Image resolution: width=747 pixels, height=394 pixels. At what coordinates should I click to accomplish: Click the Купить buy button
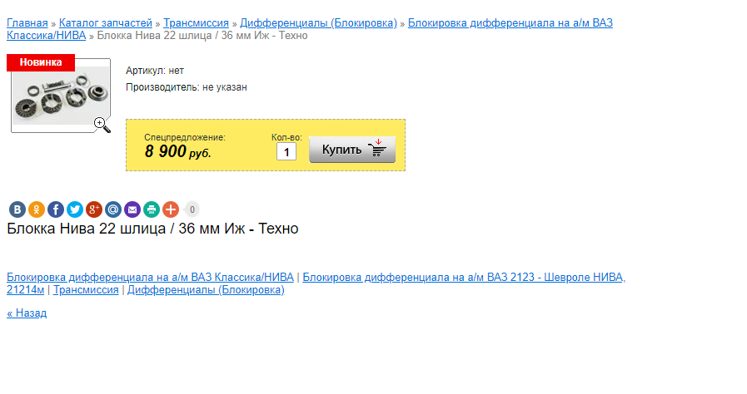click(351, 150)
